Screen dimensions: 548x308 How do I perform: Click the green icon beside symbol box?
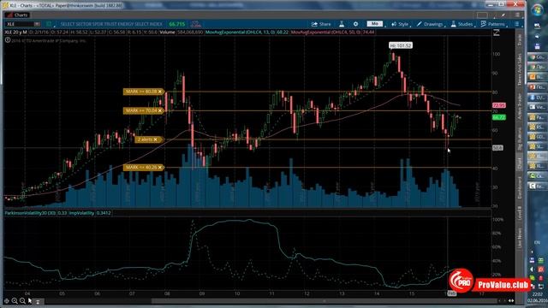pos(49,24)
